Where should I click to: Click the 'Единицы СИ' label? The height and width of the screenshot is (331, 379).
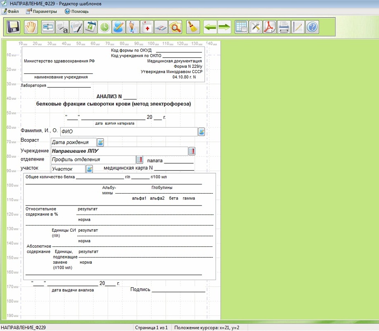pos(64,230)
